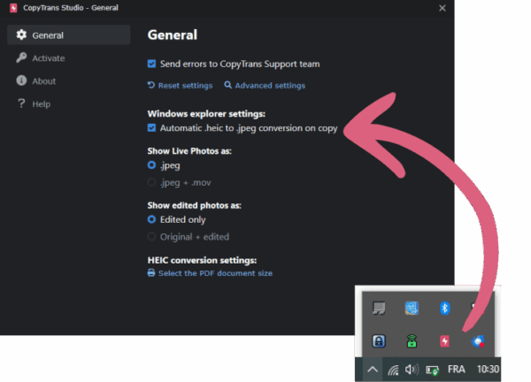Collapse the hidden tray icons chevron

tap(373, 370)
